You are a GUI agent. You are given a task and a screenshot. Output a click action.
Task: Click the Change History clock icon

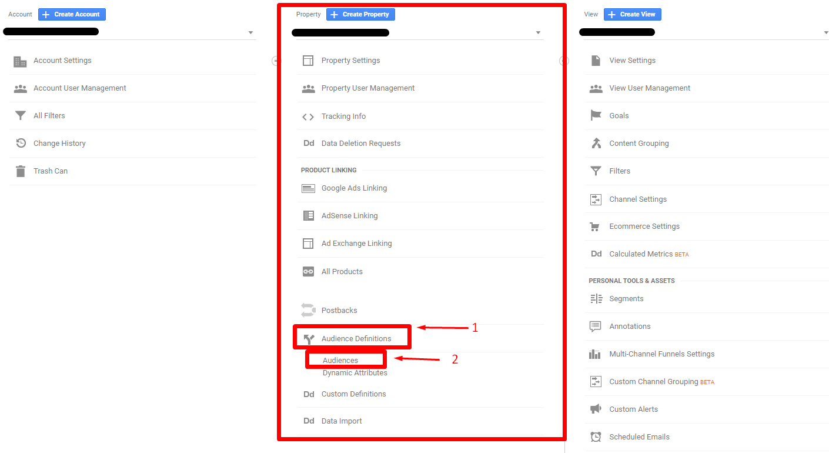[x=21, y=143]
